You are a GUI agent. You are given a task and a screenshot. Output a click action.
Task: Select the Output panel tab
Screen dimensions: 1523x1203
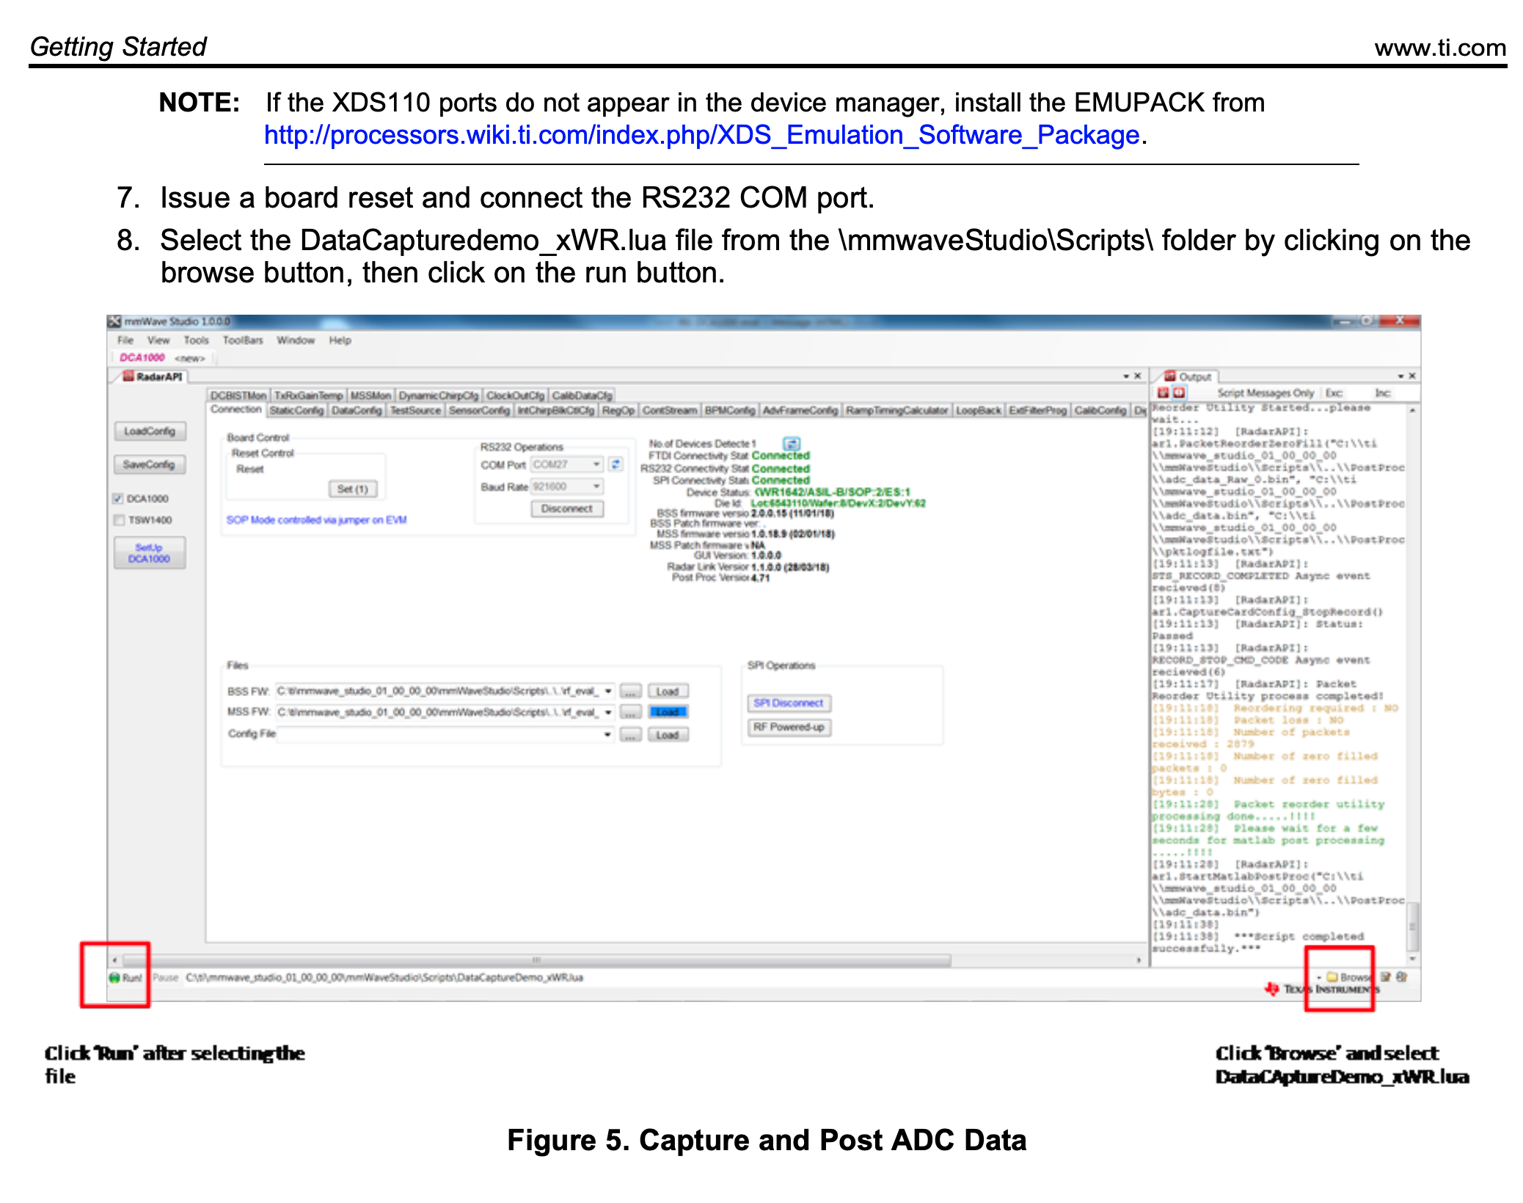click(1188, 377)
